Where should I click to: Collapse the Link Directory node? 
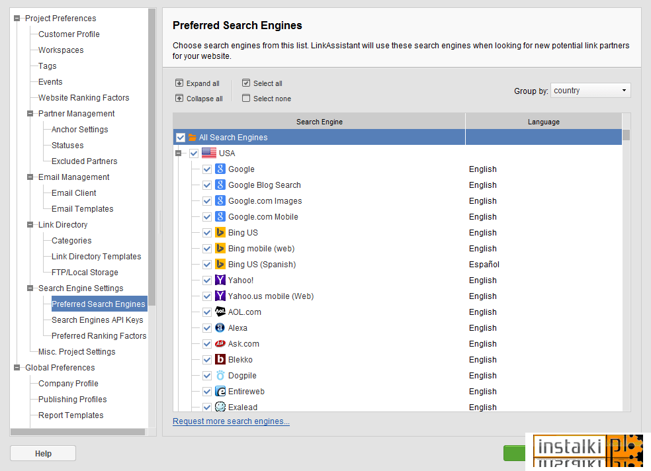point(30,224)
